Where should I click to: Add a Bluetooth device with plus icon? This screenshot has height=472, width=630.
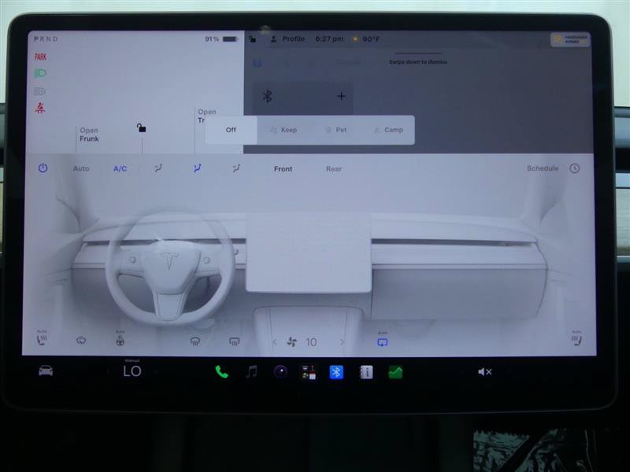[341, 96]
